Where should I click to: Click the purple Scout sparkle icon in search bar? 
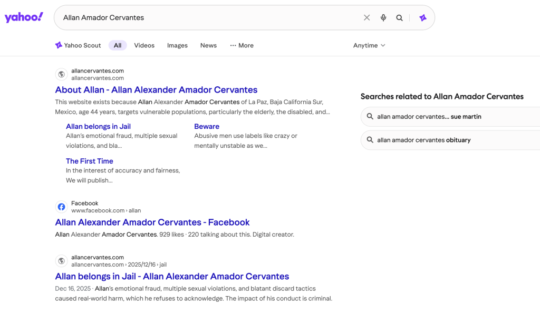pyautogui.click(x=422, y=18)
